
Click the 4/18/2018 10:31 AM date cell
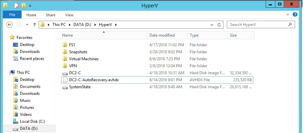click(167, 73)
